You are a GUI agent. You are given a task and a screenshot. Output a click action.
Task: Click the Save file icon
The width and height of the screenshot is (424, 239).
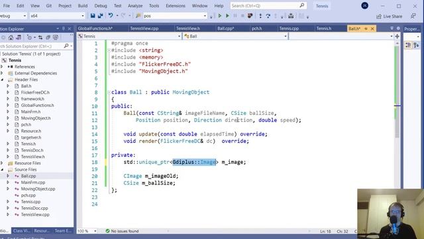93,16
